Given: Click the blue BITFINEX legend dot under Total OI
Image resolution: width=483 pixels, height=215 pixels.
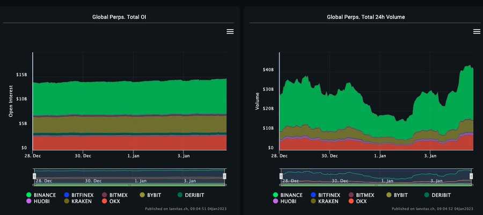Looking at the screenshot, I should tap(67, 195).
